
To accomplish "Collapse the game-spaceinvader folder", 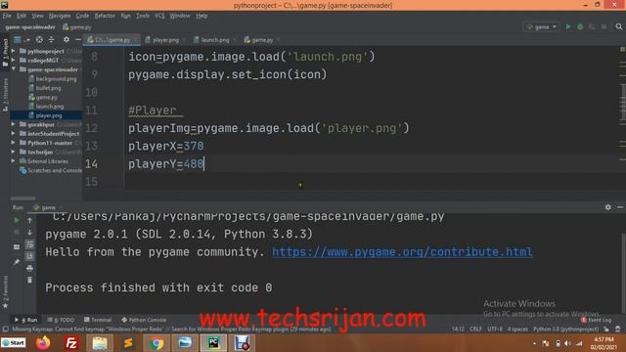I will [13, 69].
